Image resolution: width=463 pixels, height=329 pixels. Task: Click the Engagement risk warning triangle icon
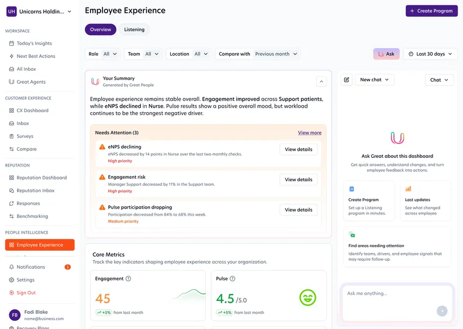[102, 177]
